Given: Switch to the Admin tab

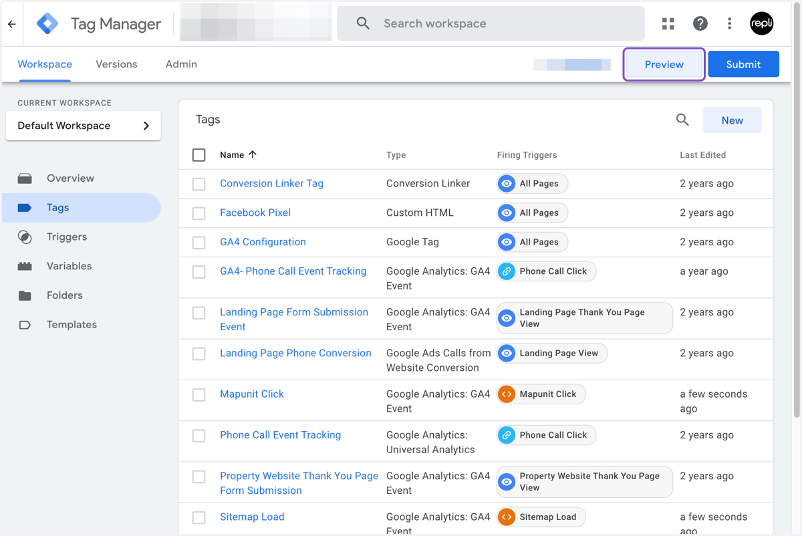Looking at the screenshot, I should [x=181, y=64].
